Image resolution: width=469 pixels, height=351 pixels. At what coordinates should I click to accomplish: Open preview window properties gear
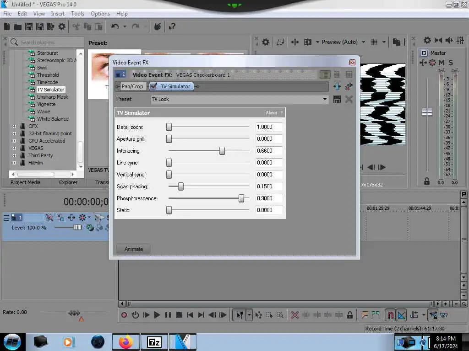(x=266, y=42)
